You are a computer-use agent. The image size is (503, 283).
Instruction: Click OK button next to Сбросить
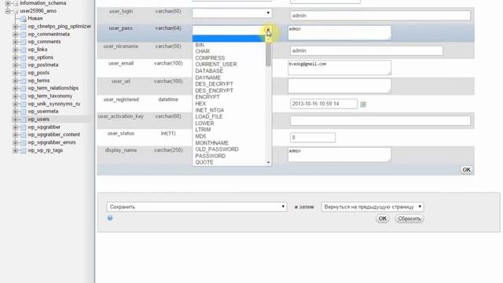pos(383,219)
